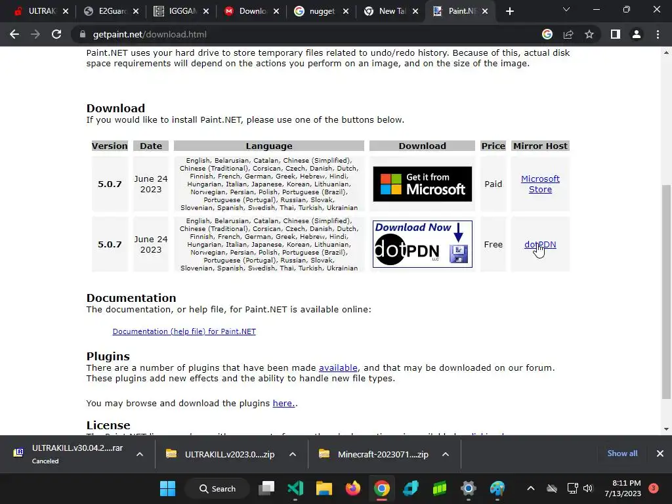Viewport: 672px width, 504px height.
Task: Click the Download Now dotPDN button
Action: point(422,244)
